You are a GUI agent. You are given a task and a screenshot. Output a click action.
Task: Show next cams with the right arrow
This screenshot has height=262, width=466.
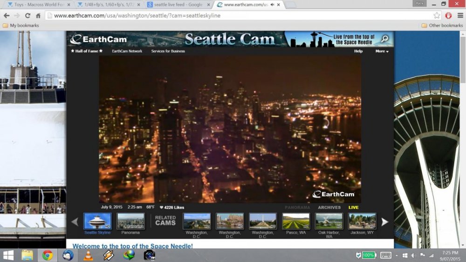click(x=384, y=222)
